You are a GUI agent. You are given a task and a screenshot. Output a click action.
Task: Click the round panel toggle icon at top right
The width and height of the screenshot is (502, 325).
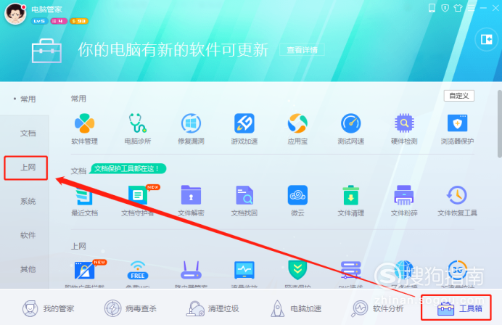tap(486, 39)
